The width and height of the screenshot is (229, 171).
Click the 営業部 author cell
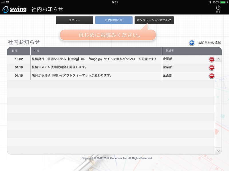[x=167, y=68]
